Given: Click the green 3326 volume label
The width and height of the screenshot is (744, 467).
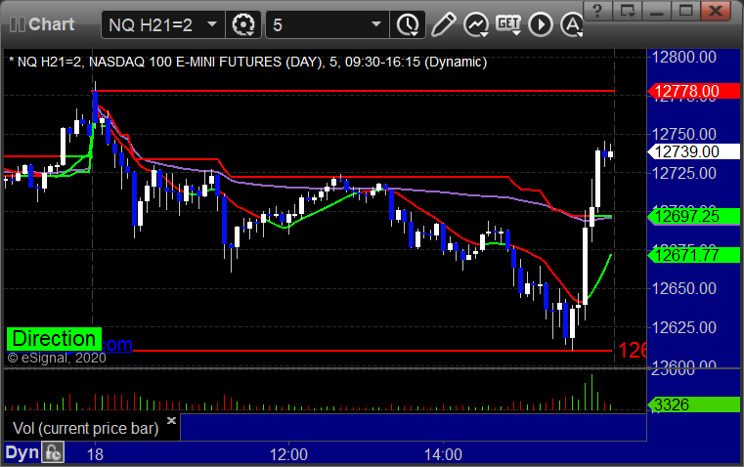Looking at the screenshot, I should tap(694, 404).
